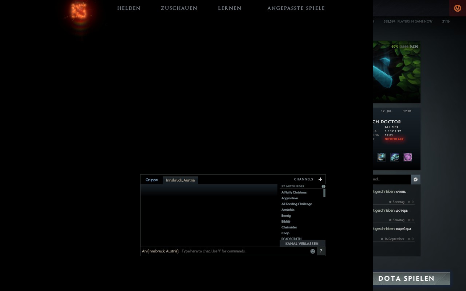Open the Zuschauen menu

[179, 8]
